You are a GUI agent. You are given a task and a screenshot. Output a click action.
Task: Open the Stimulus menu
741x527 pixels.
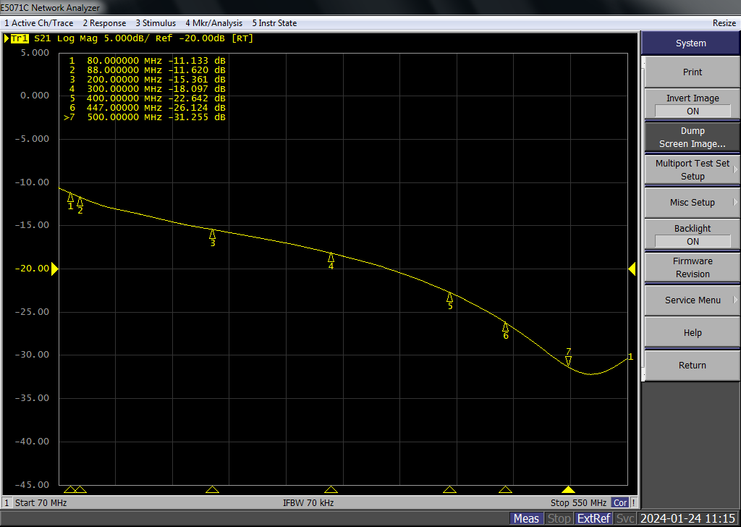156,23
